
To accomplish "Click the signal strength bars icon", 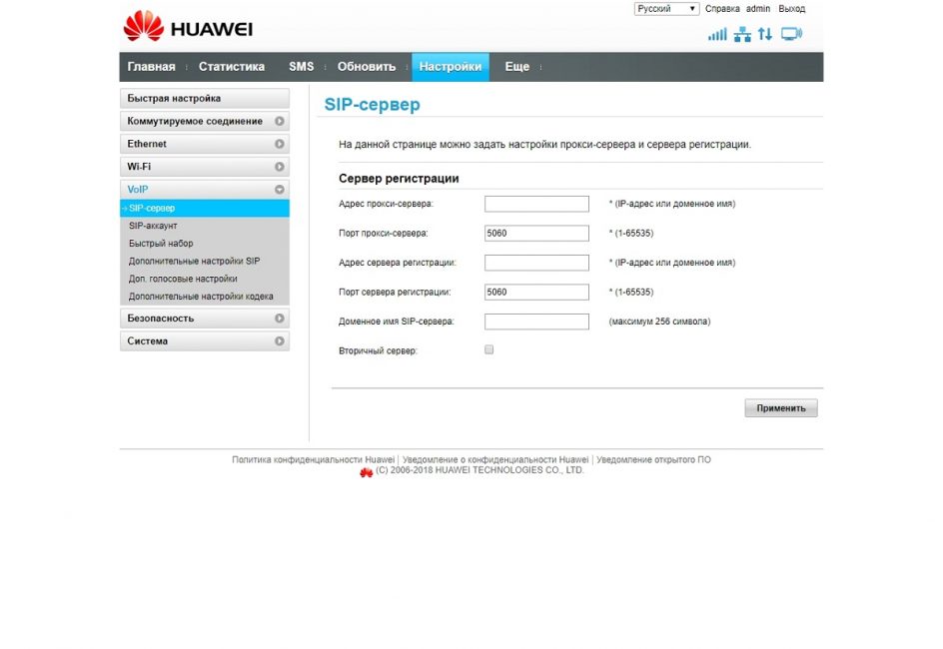I will tap(717, 34).
